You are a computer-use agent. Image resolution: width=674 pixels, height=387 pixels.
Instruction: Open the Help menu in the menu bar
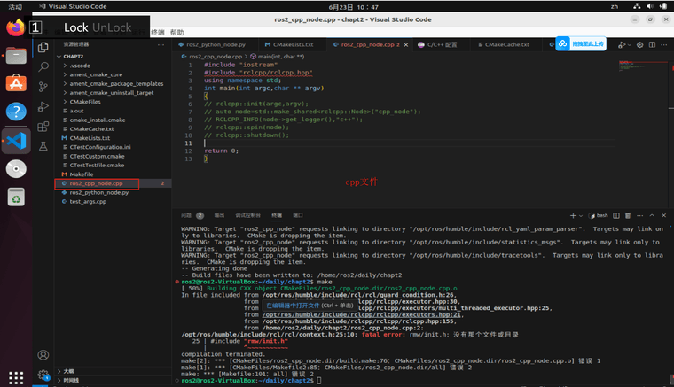coord(176,33)
